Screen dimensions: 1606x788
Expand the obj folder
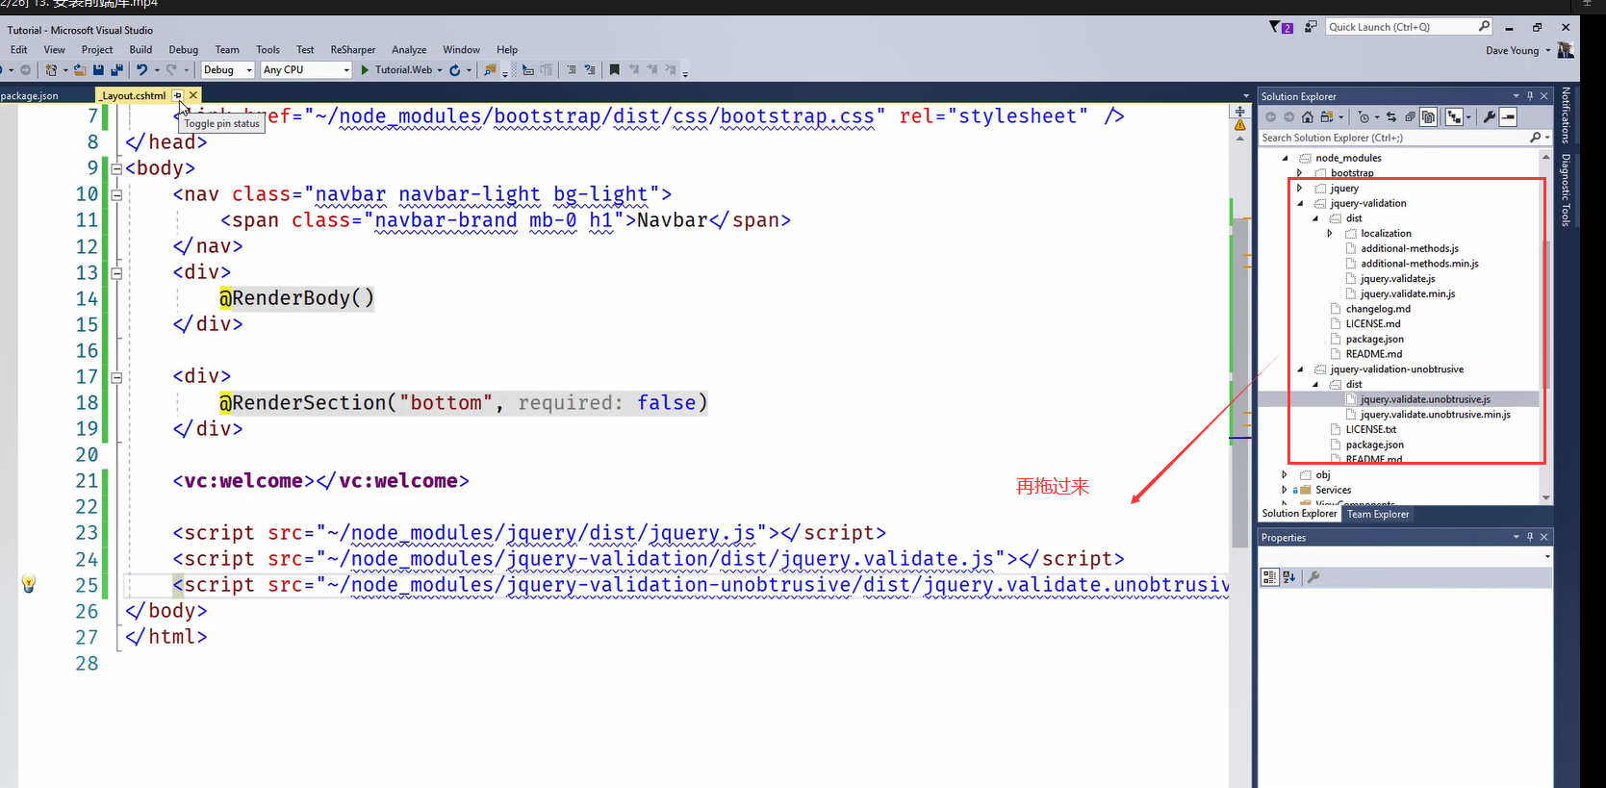coord(1285,475)
